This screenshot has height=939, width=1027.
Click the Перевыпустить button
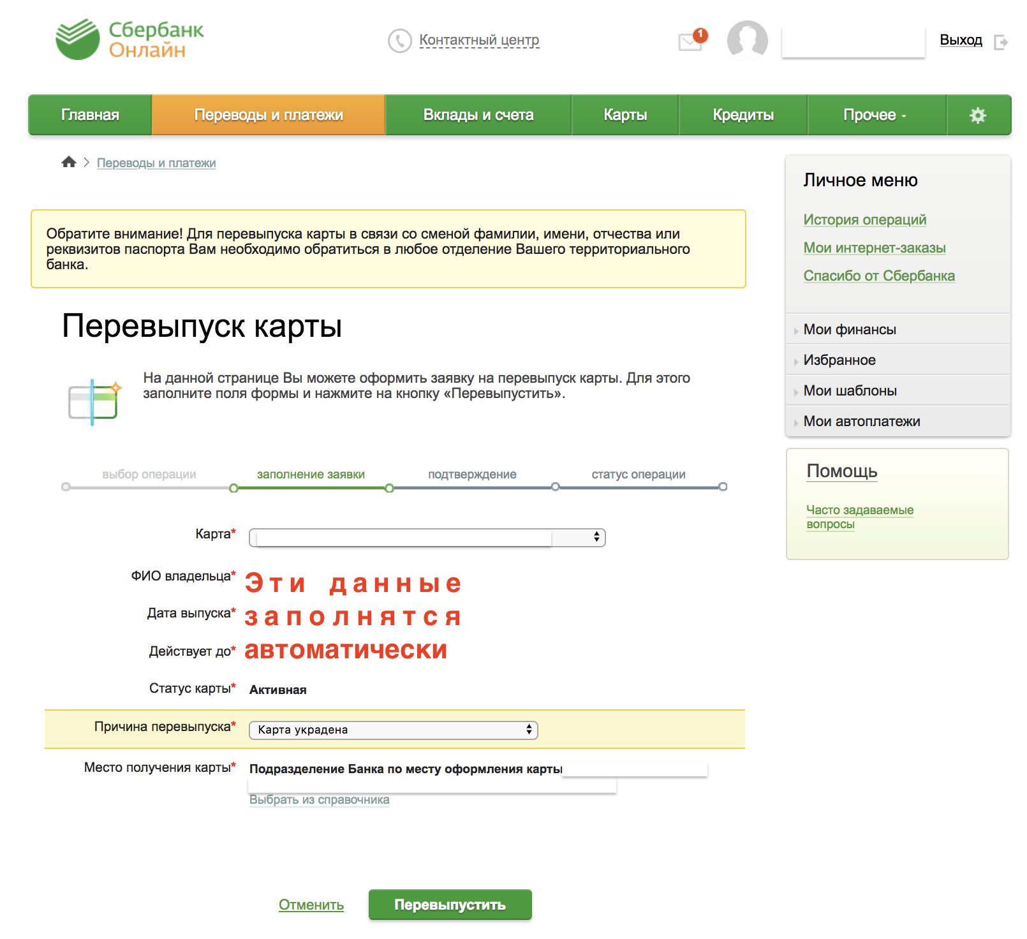point(450,905)
